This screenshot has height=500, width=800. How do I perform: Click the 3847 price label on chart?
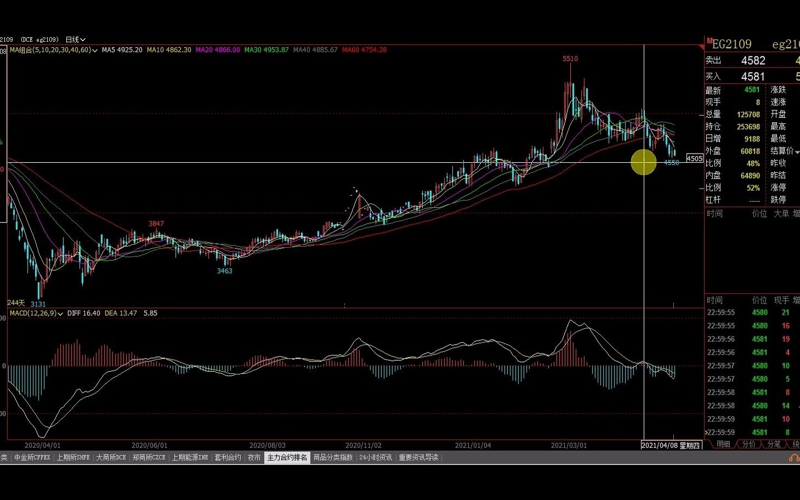click(x=156, y=224)
